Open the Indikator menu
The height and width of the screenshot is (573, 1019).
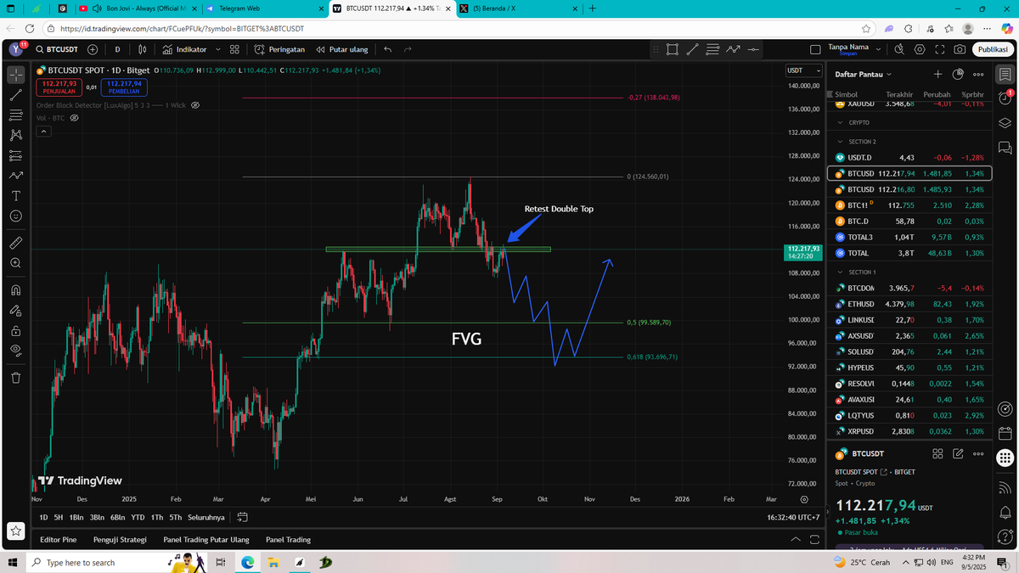(x=183, y=49)
